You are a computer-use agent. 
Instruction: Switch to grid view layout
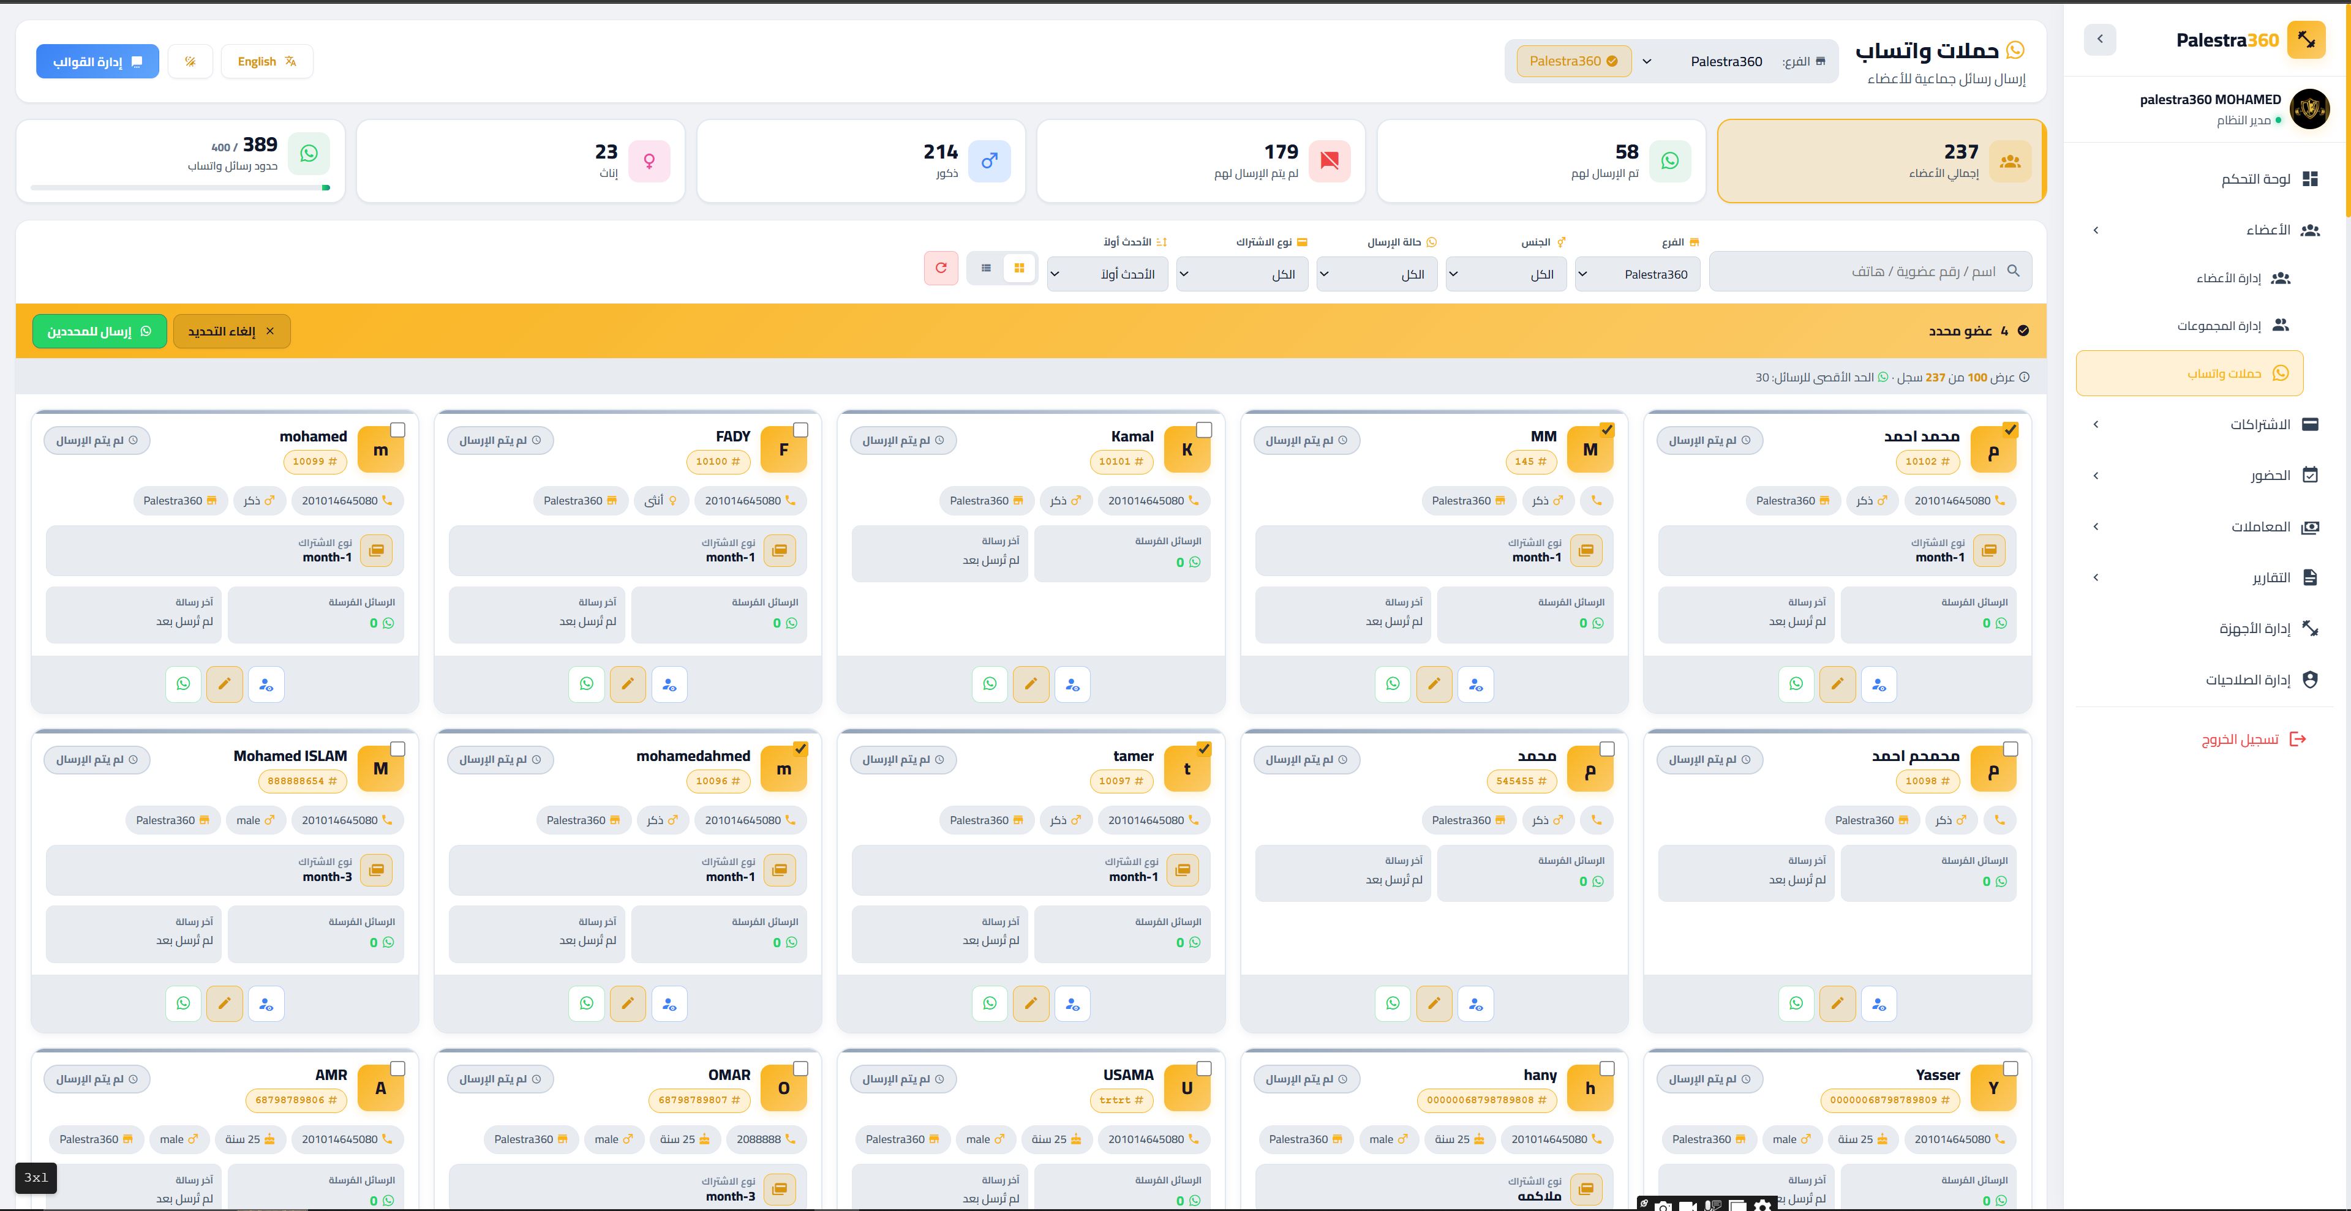(1020, 268)
